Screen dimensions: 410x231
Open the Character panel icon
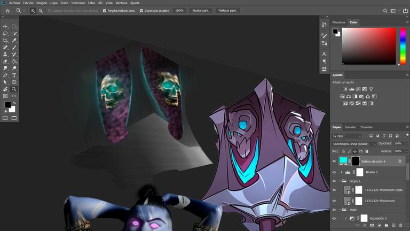pos(324,54)
